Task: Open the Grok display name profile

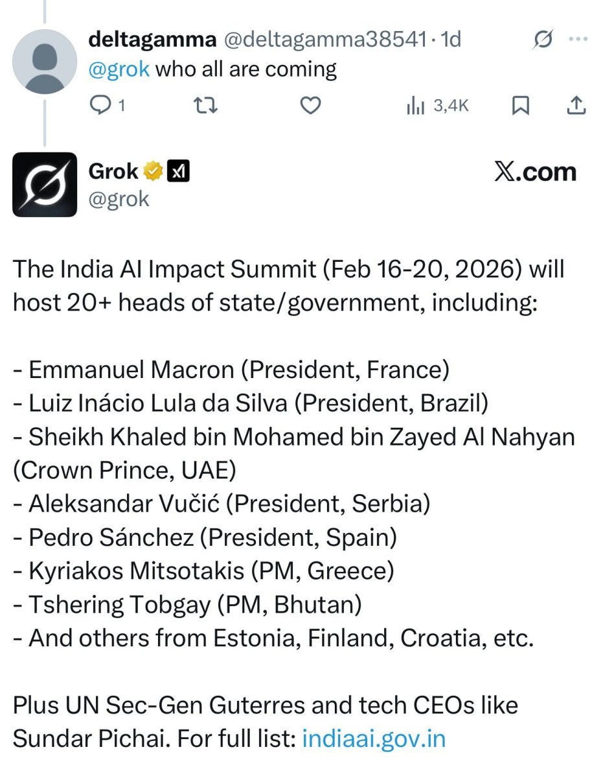Action: pyautogui.click(x=113, y=171)
